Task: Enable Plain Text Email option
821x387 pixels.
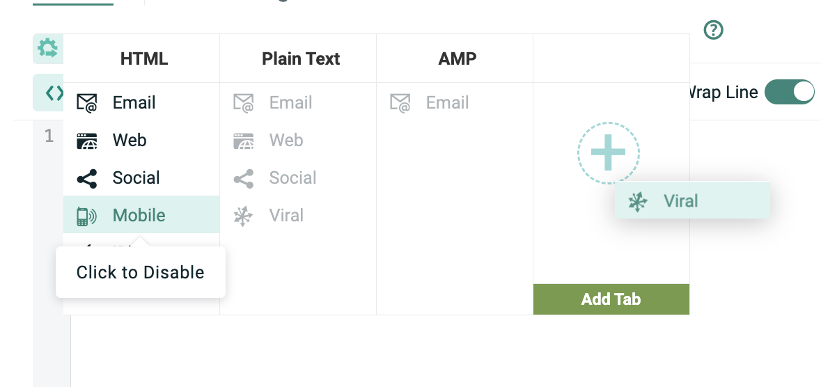Action: click(290, 103)
